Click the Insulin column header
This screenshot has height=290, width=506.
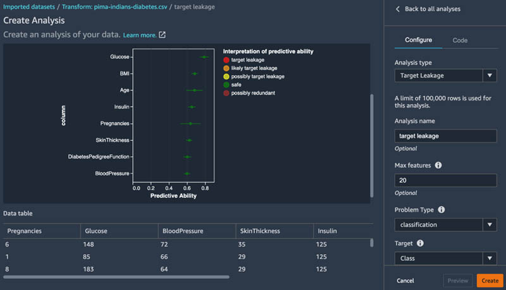coord(327,231)
